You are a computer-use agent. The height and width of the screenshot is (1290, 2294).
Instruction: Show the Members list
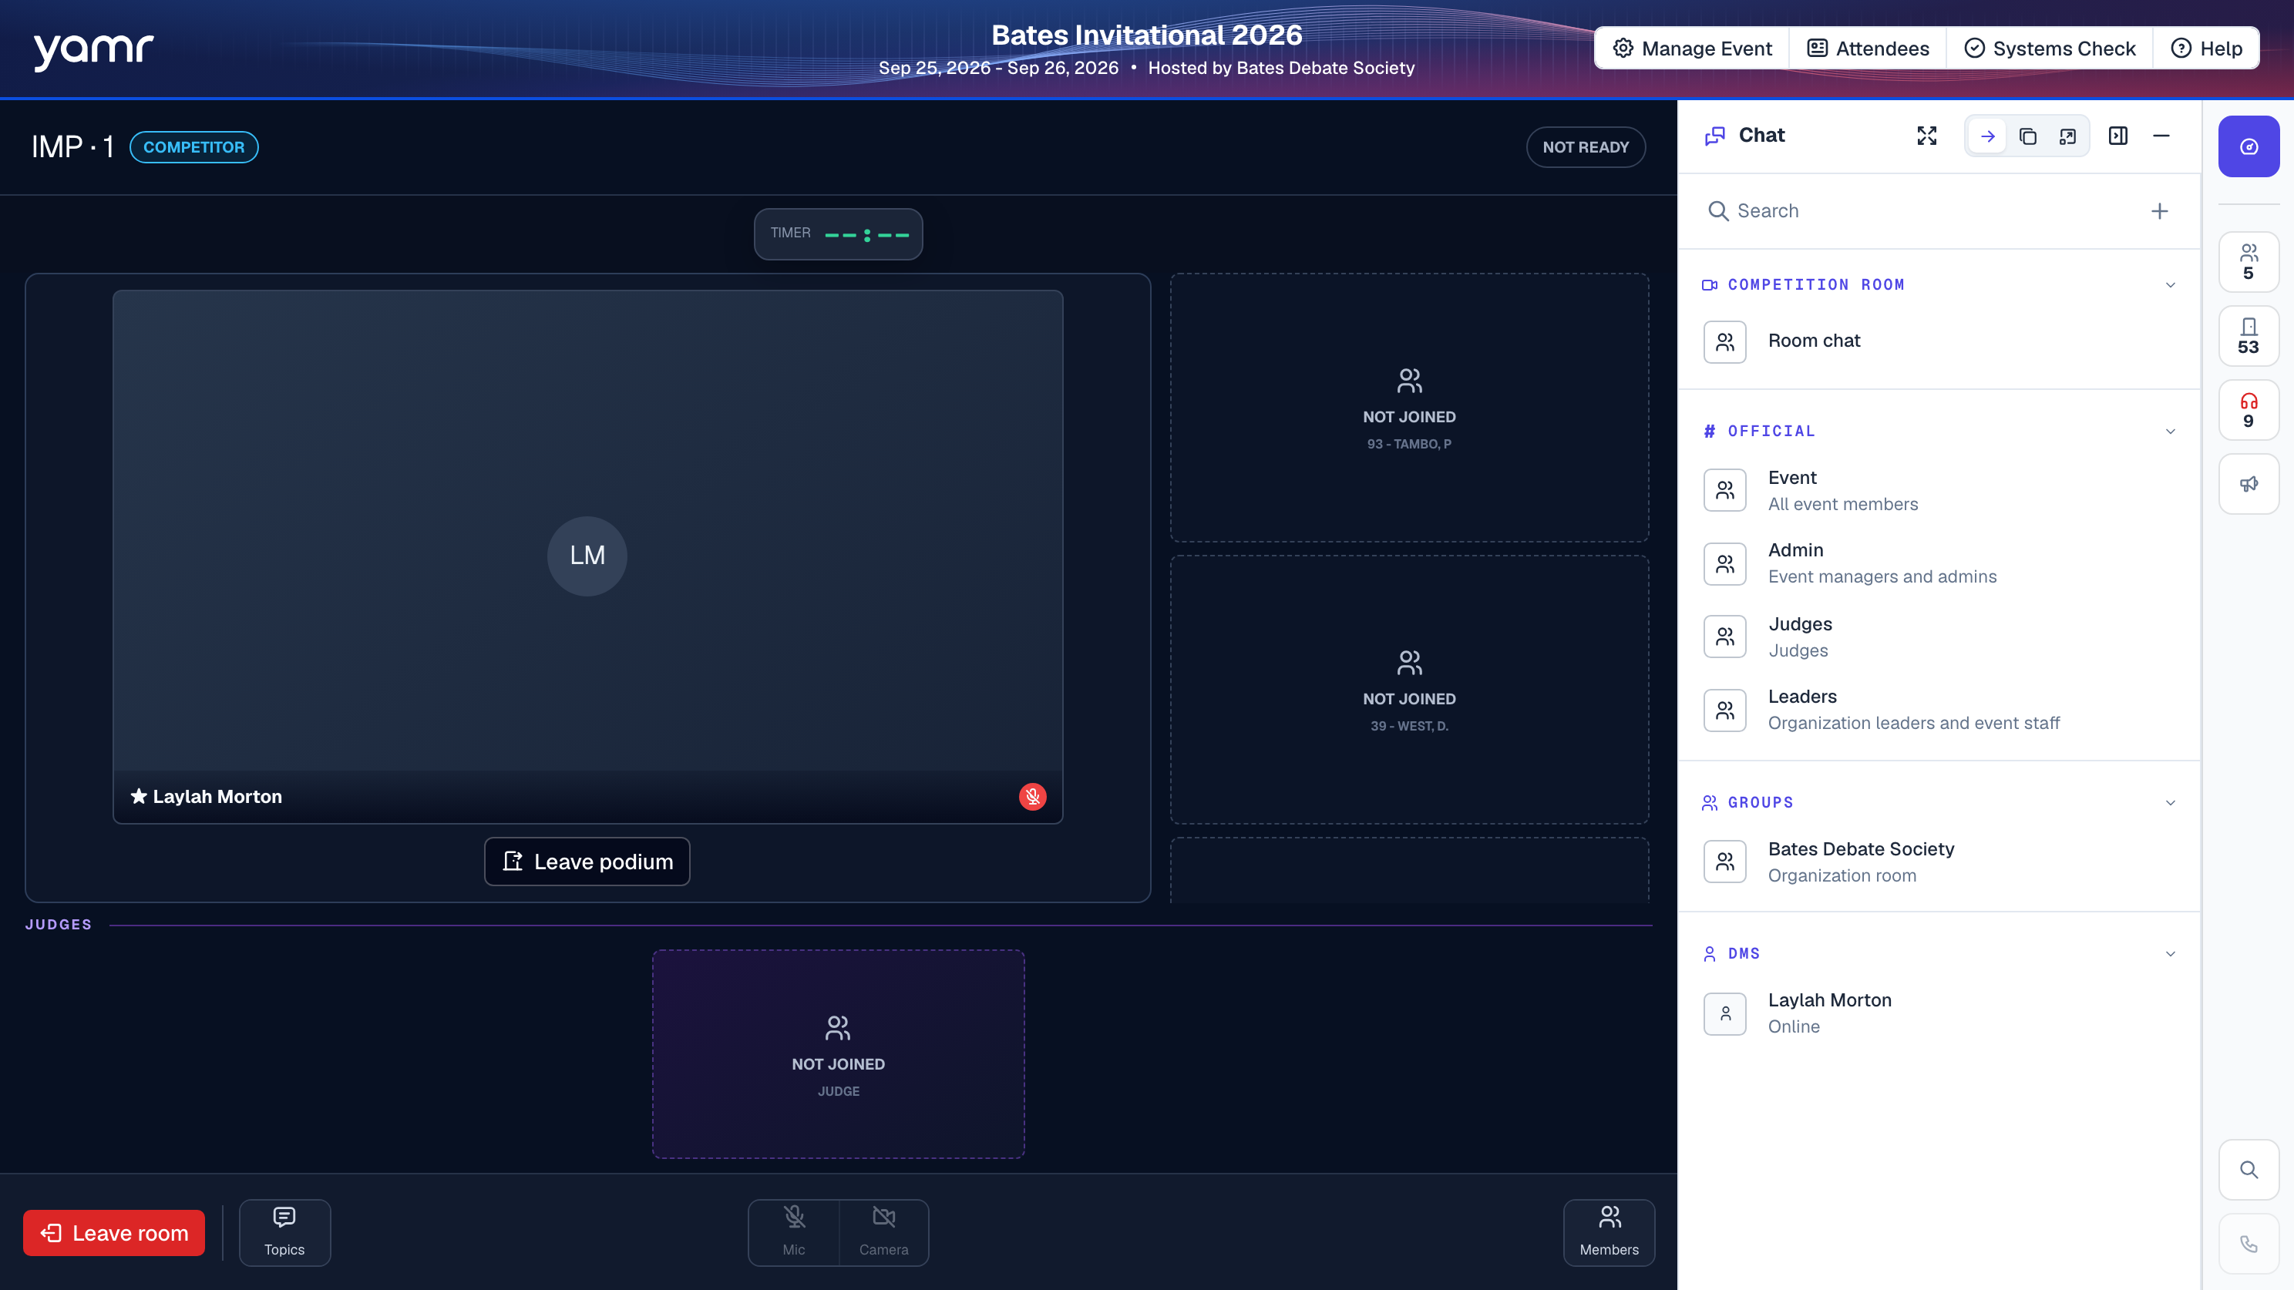coord(1608,1232)
